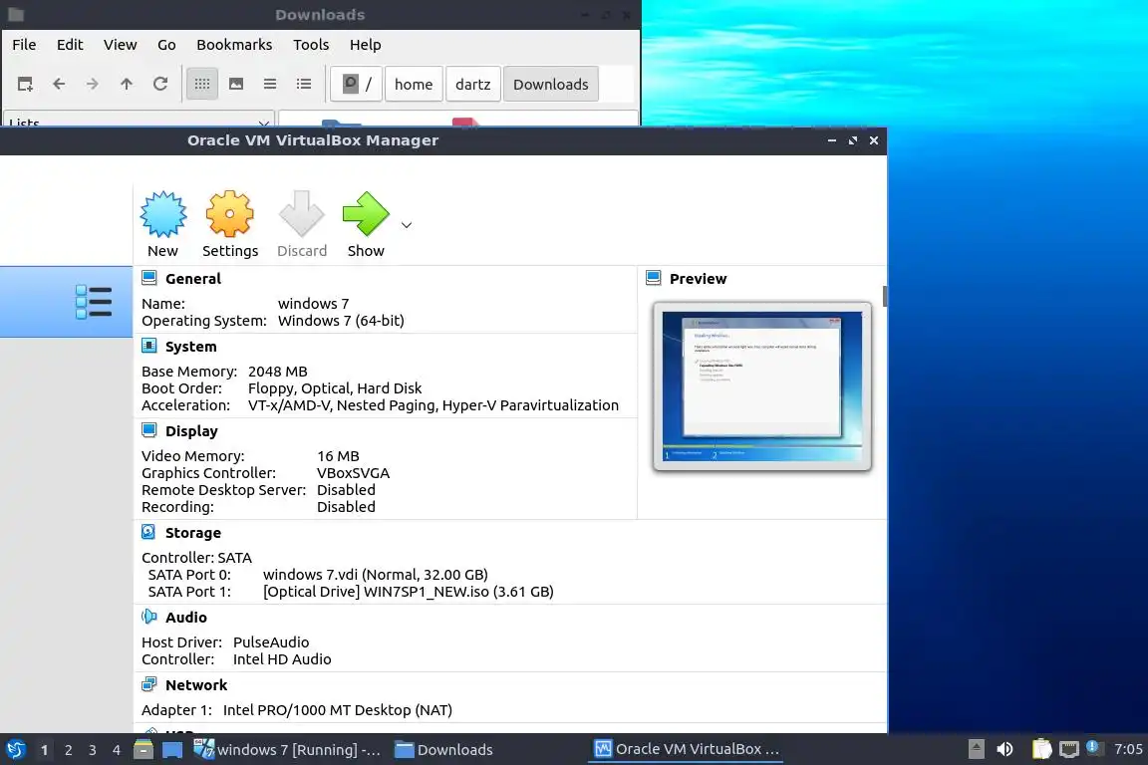
Task: Click the volume speaker tray icon
Action: click(1004, 749)
